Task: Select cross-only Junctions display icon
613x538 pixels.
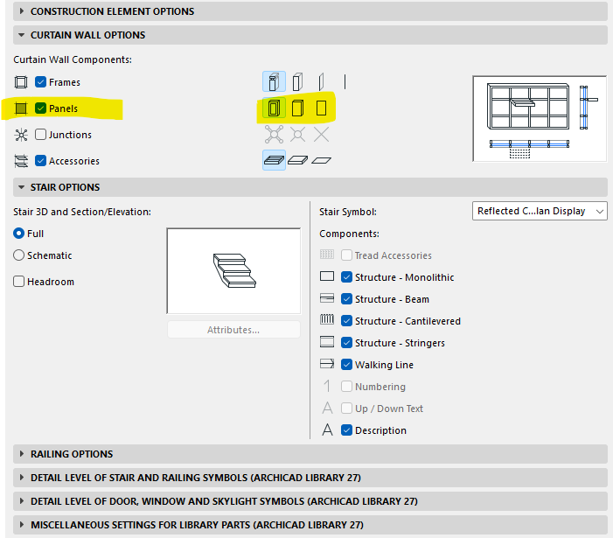Action: (321, 135)
